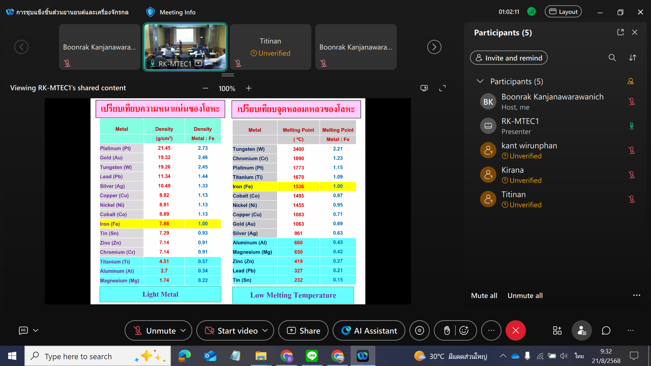Open more meeting options ellipsis
651x366 pixels.
point(491,330)
